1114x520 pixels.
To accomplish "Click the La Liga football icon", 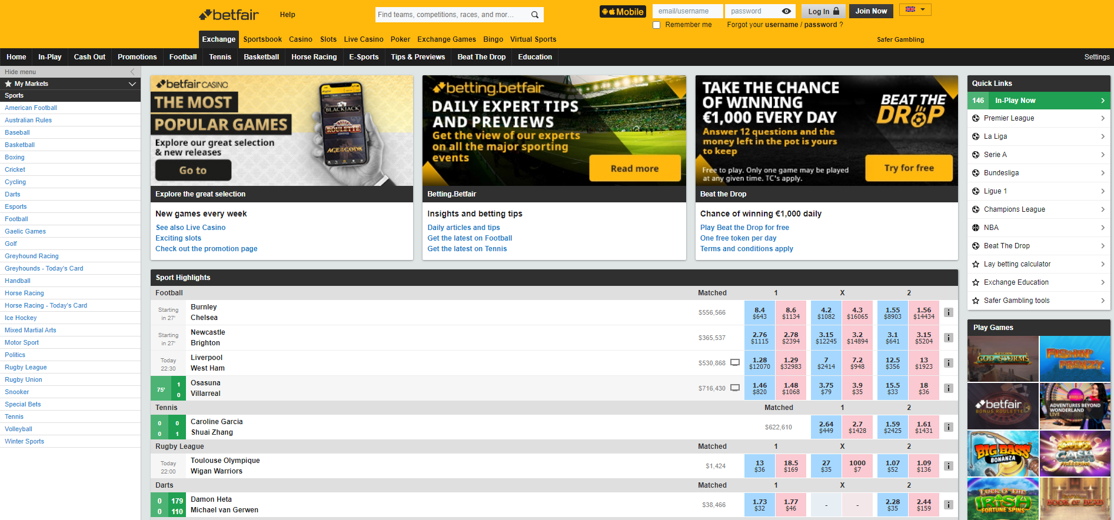I will (x=976, y=136).
